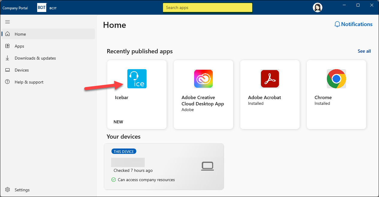Open Settings via the gear icon
The height and width of the screenshot is (197, 379).
pos(7,190)
